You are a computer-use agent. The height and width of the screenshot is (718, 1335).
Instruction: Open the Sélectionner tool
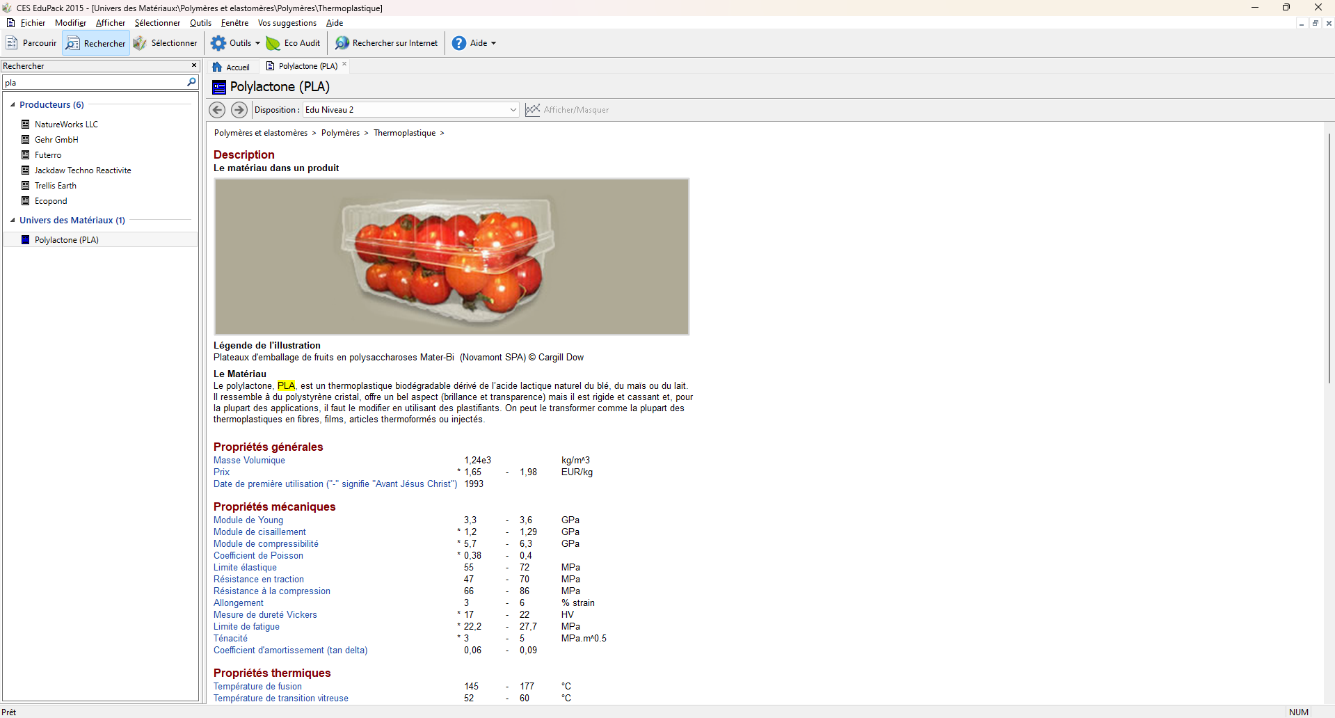[x=166, y=43]
